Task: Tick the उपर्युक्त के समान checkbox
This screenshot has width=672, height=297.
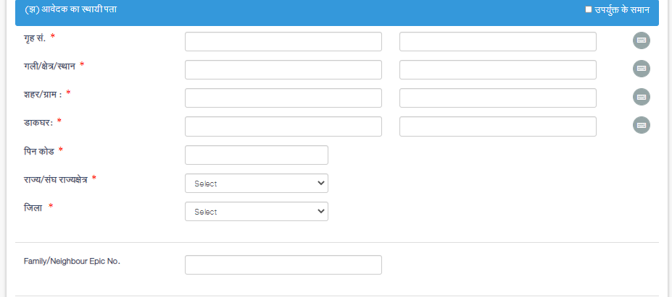Action: (x=589, y=9)
